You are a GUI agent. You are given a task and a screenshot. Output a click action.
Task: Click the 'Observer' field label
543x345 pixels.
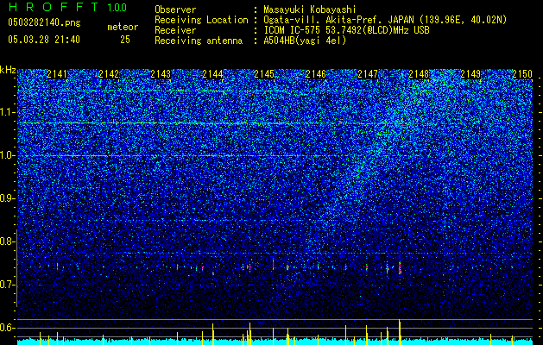175,9
